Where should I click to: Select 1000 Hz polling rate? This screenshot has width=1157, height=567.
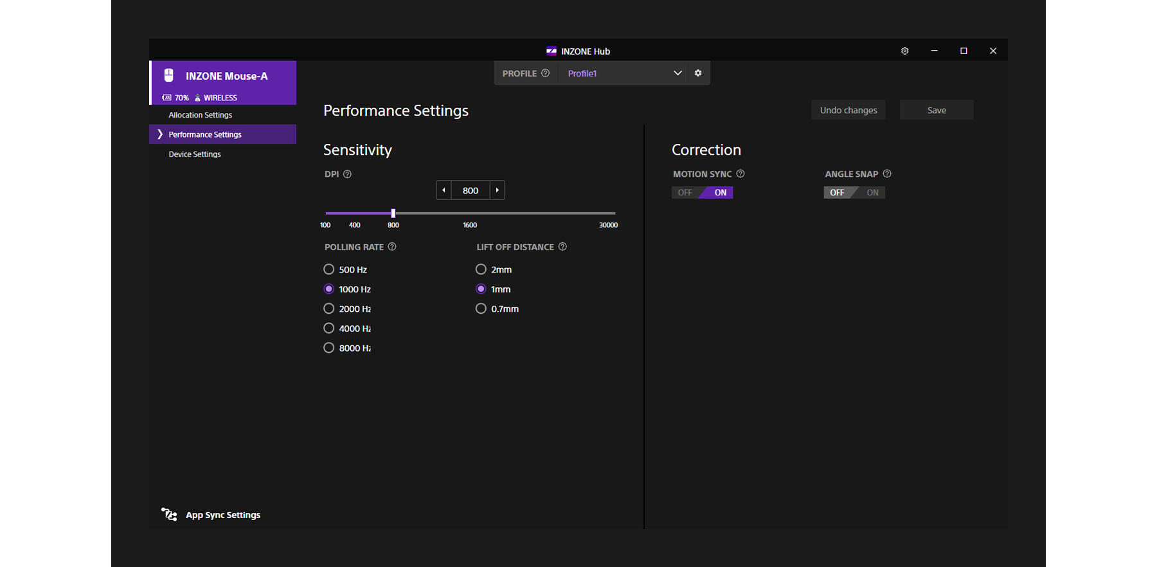[x=328, y=289]
